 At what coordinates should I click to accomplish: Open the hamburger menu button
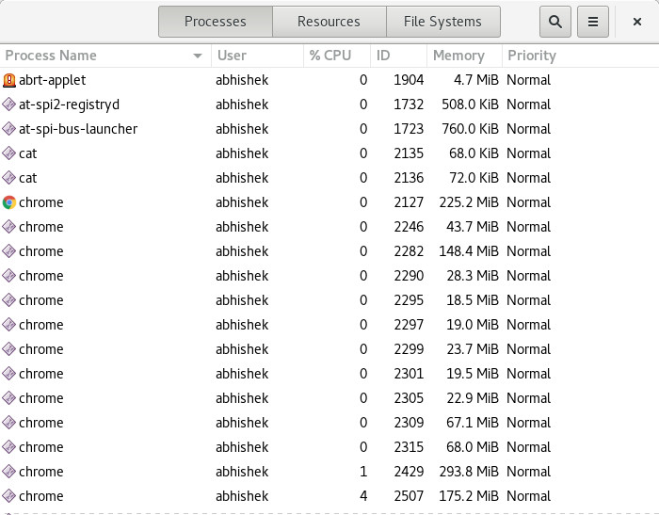[592, 22]
